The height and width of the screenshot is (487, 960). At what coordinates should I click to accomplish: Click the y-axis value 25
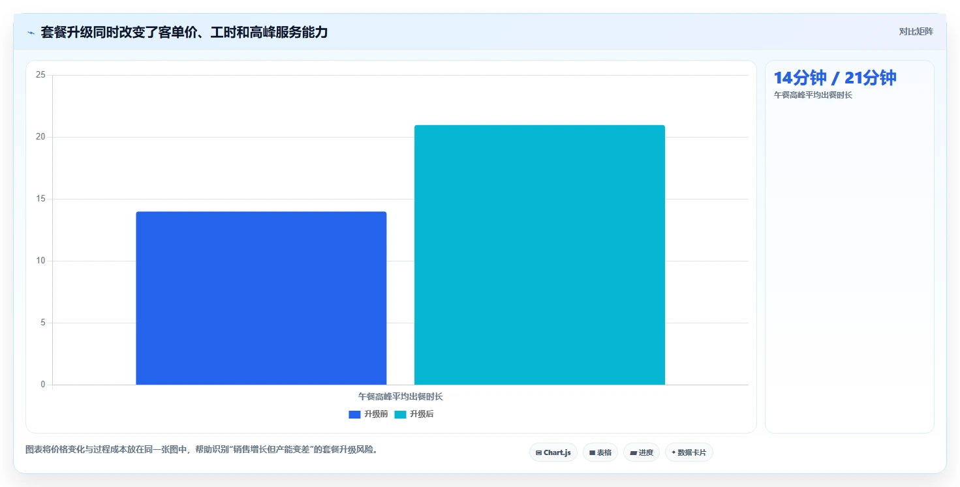coord(40,75)
